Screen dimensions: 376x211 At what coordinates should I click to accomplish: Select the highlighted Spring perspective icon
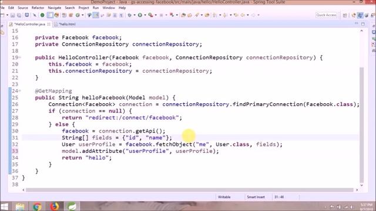pyautogui.click(x=360, y=15)
